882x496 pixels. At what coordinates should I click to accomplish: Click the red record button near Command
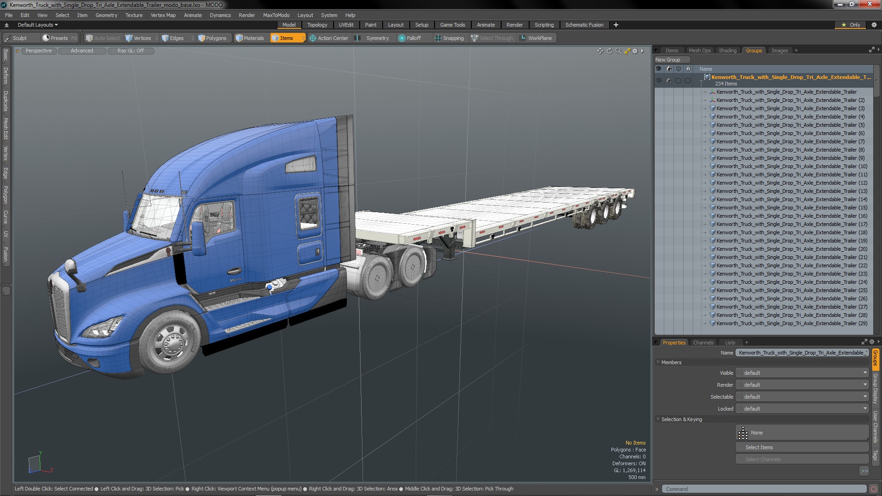coord(874,489)
